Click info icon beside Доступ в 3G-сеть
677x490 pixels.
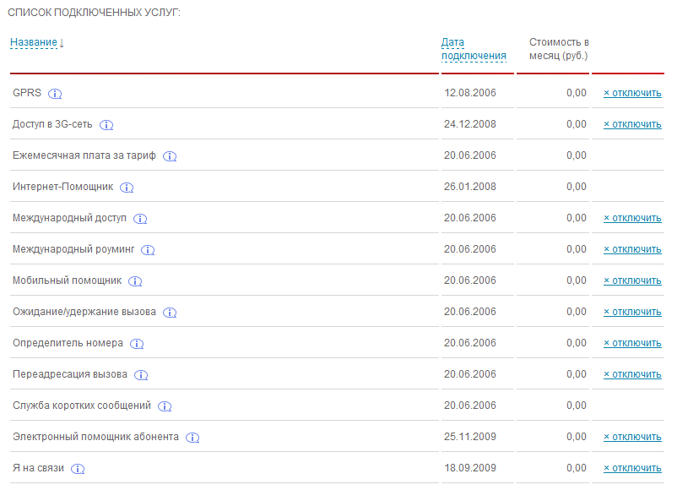pos(106,125)
